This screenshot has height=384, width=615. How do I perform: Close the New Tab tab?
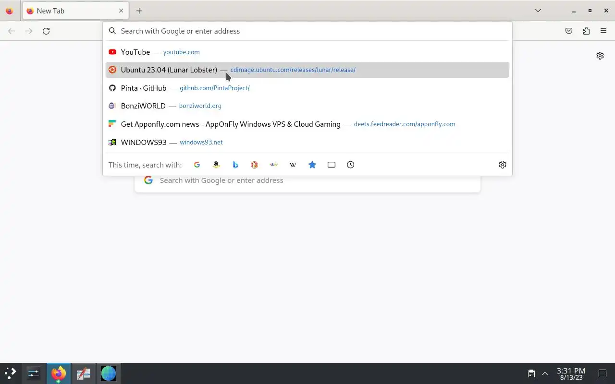click(x=121, y=11)
